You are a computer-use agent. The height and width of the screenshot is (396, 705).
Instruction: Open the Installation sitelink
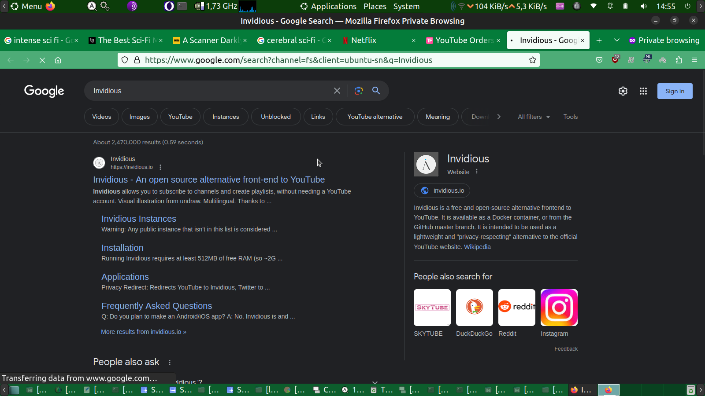122,248
